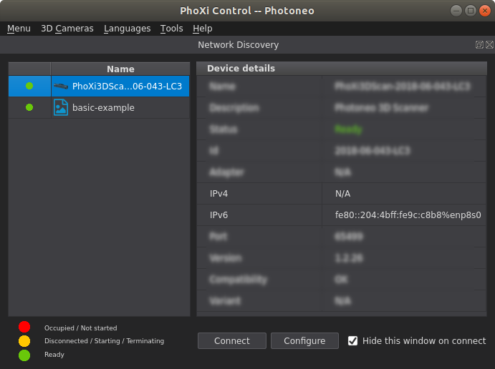This screenshot has height=369, width=495.
Task: Select the PhoXi3DScan scanner device icon
Action: click(x=61, y=86)
